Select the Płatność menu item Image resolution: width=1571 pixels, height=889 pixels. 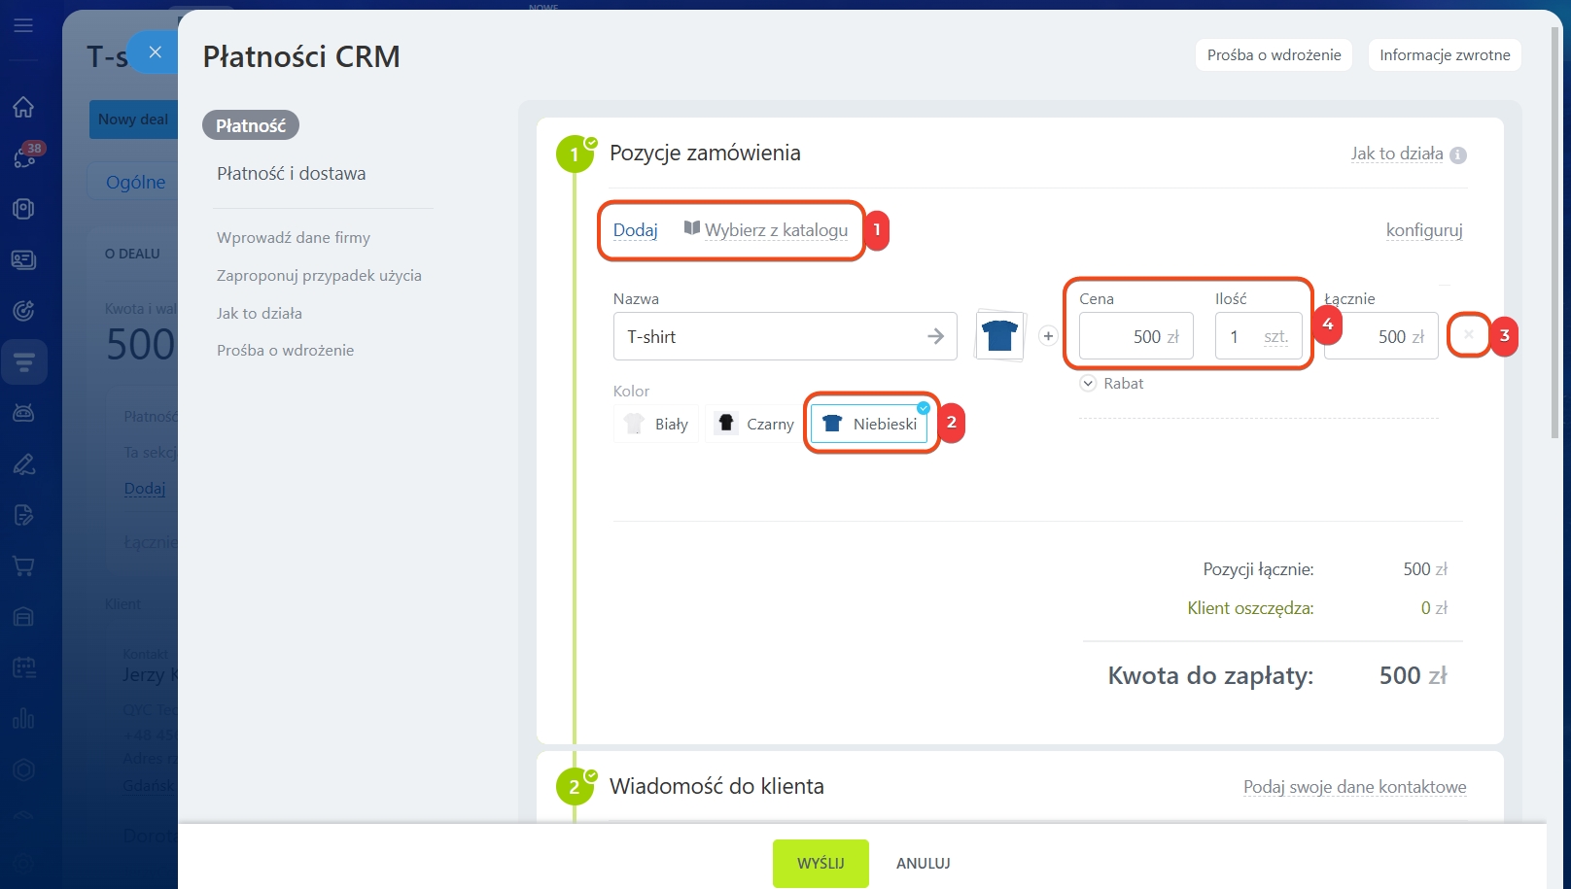pyautogui.click(x=251, y=125)
